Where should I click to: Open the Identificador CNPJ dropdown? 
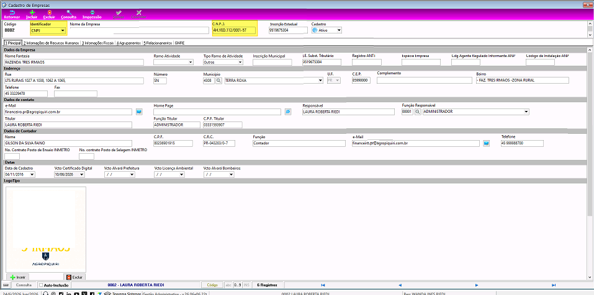click(63, 30)
